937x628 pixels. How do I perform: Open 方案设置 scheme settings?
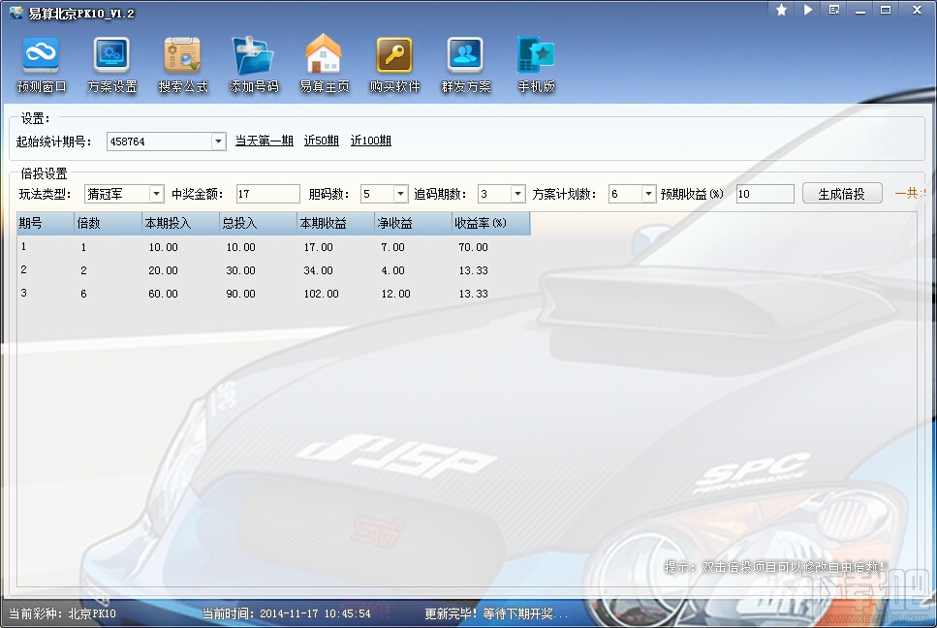[x=112, y=64]
